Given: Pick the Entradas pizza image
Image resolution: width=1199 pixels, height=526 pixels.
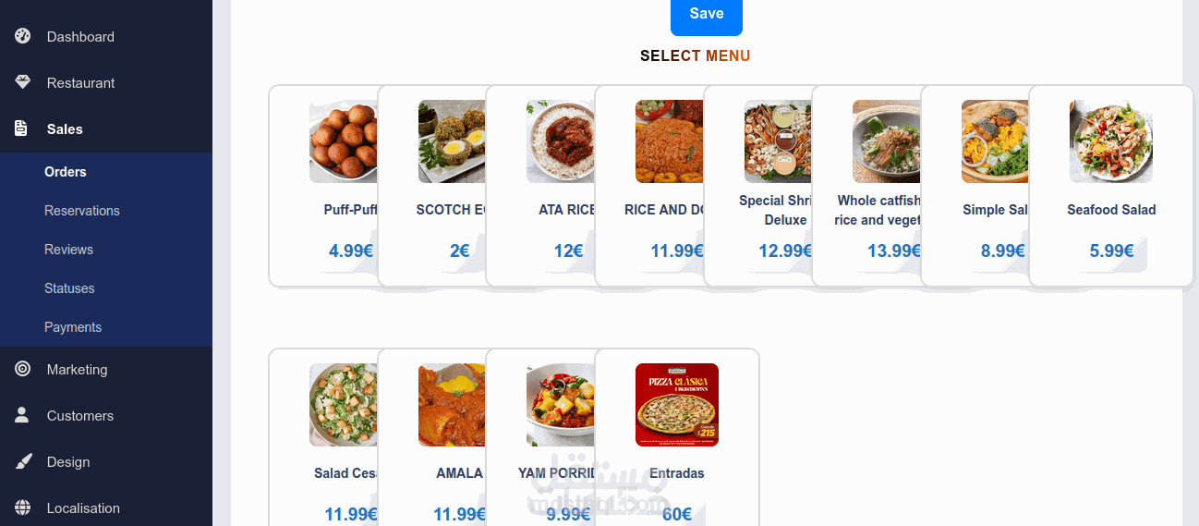Looking at the screenshot, I should pos(676,405).
